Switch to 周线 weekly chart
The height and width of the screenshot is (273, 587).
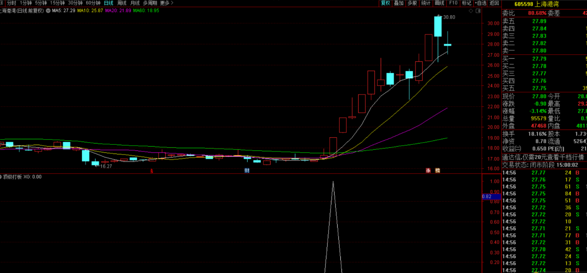[122, 3]
